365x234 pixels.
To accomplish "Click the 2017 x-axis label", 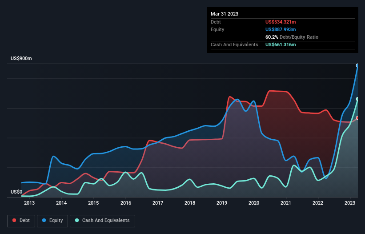I will 158,203.
